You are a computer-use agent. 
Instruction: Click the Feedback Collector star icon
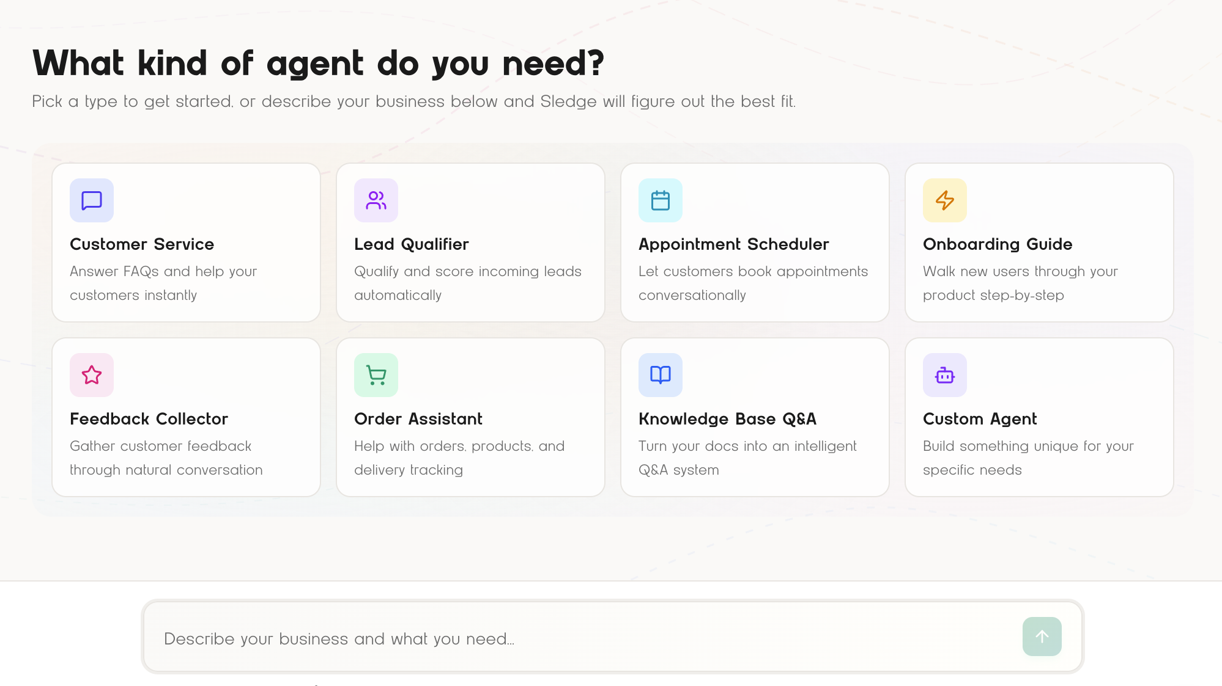(92, 375)
